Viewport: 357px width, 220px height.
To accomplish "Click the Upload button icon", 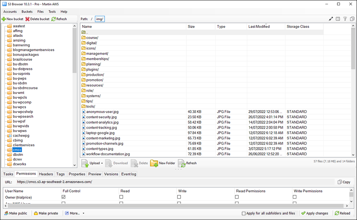I will (85, 163).
